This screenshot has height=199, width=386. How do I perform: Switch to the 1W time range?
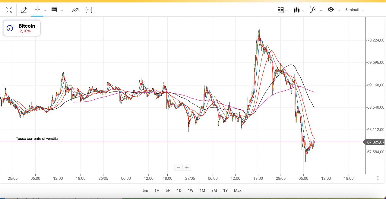pos(191,191)
